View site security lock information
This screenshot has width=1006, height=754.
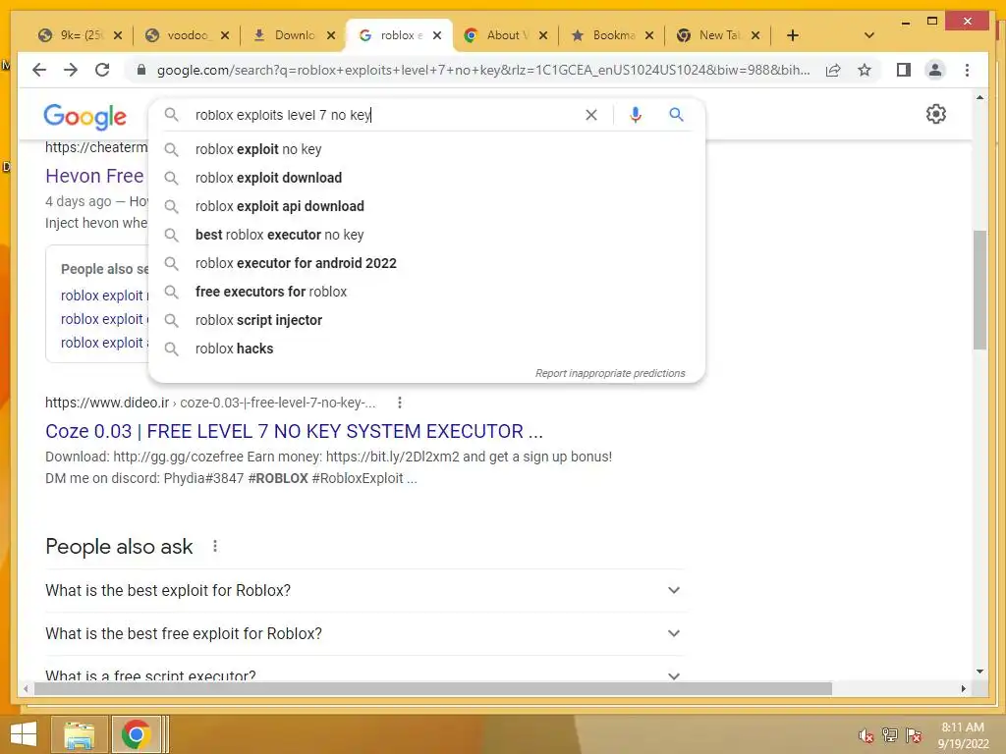(141, 70)
